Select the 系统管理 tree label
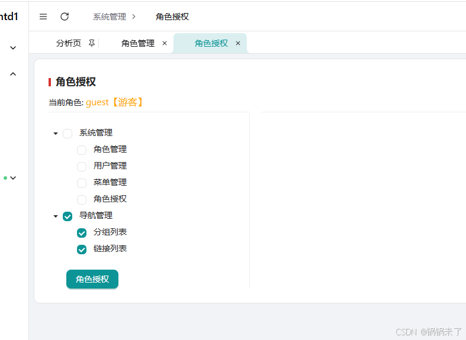The image size is (466, 340). tap(96, 132)
